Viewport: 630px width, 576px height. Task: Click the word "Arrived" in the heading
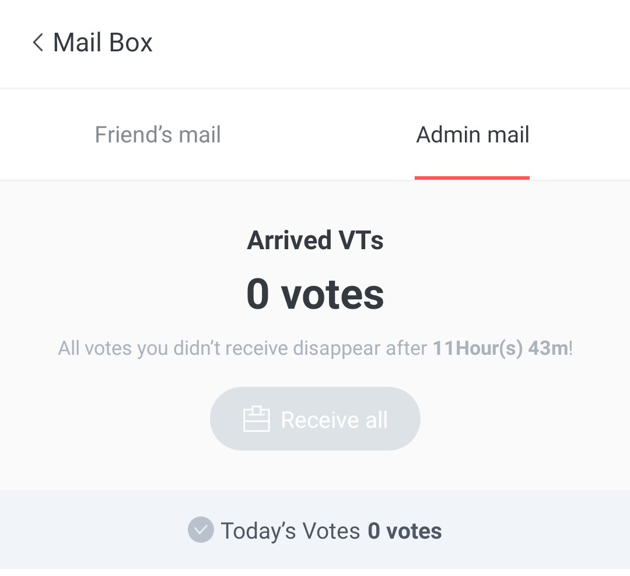(289, 240)
